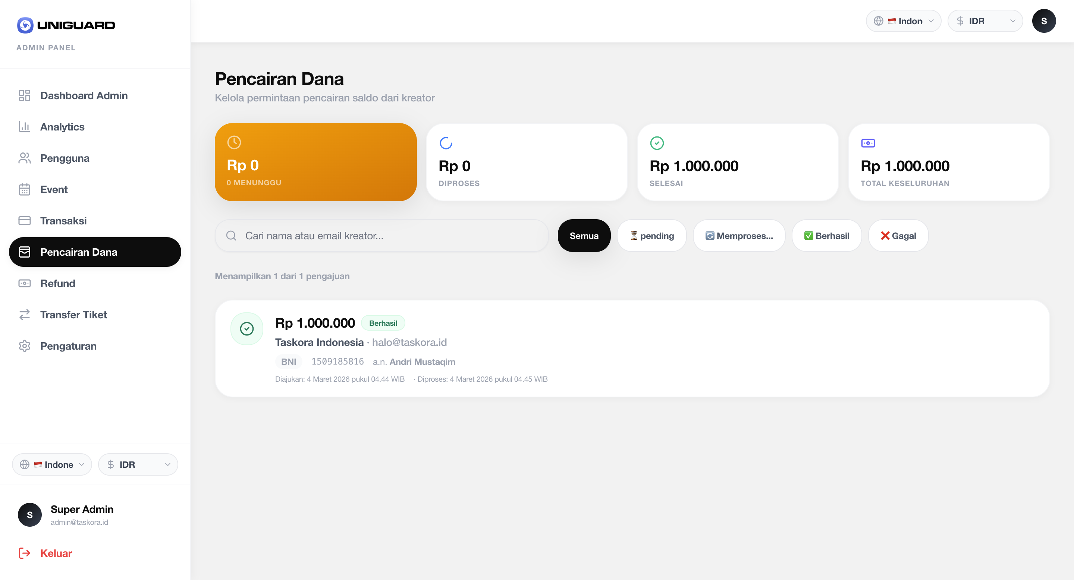1074x580 pixels.
Task: Click the Menunggu summary card
Action: [x=315, y=162]
